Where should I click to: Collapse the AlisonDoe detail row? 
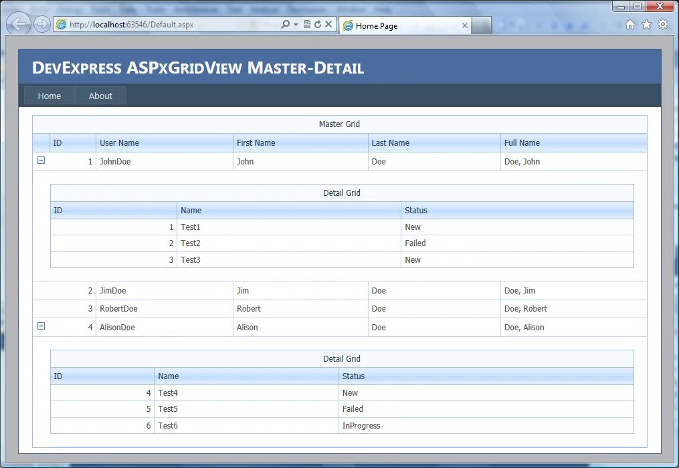tap(41, 326)
